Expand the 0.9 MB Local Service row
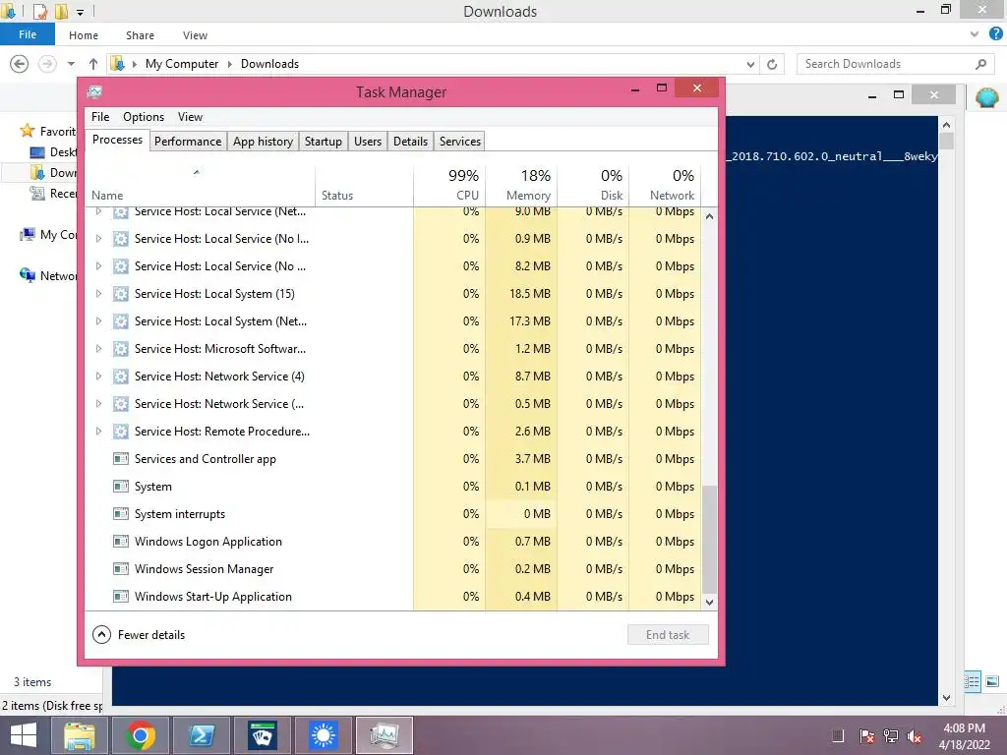 pyautogui.click(x=98, y=238)
